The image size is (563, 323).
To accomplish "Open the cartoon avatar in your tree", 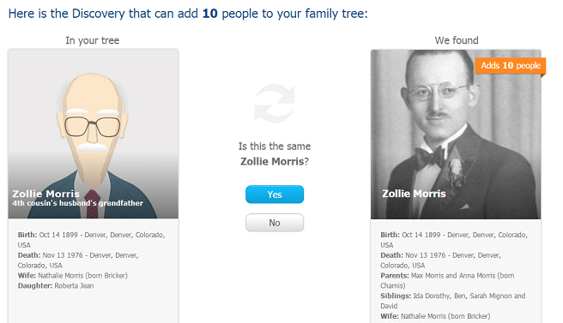I will click(94, 134).
